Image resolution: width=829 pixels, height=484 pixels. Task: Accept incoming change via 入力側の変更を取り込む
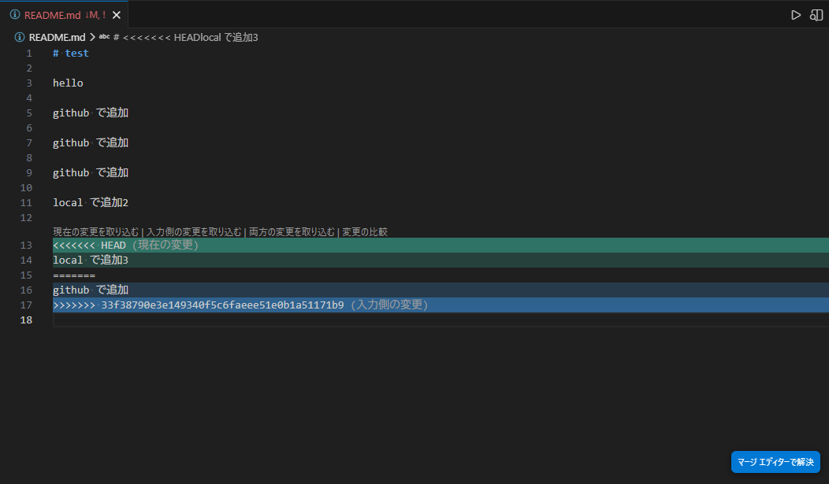click(194, 232)
